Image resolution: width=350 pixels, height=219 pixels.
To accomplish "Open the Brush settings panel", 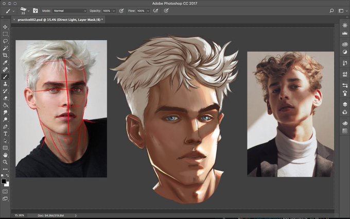I will click(x=345, y=86).
